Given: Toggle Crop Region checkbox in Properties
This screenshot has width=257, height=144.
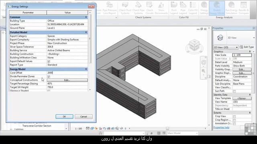Looking at the screenshot, I should [235, 120].
